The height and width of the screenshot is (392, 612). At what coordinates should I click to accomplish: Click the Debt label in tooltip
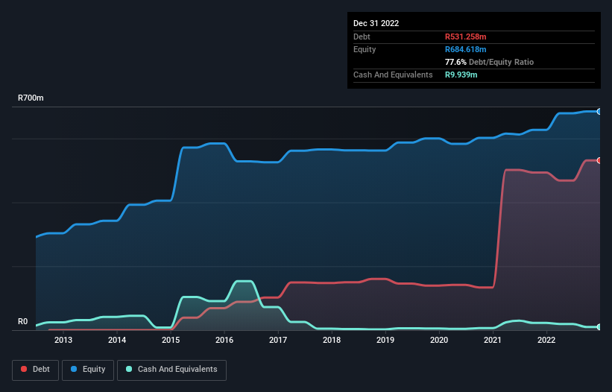pos(362,37)
